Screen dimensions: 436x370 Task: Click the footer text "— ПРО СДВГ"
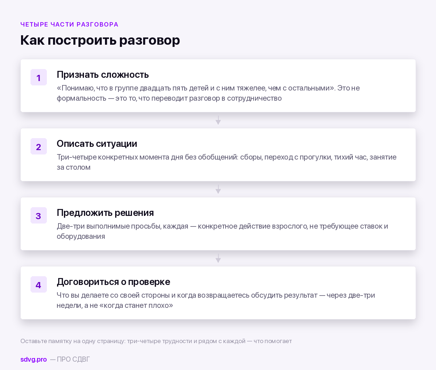tap(70, 359)
